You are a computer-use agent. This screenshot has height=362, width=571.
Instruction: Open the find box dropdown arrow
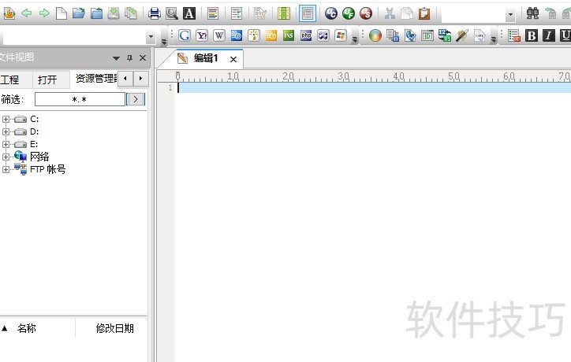[x=510, y=14]
